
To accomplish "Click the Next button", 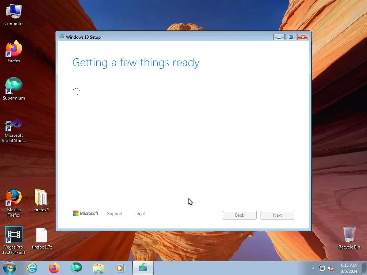I will (x=277, y=215).
